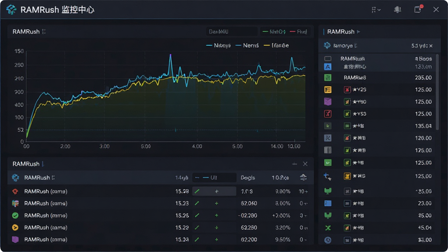Click the right panel's vertical scrollbar
The width and height of the screenshot is (448, 252).
tap(437, 91)
